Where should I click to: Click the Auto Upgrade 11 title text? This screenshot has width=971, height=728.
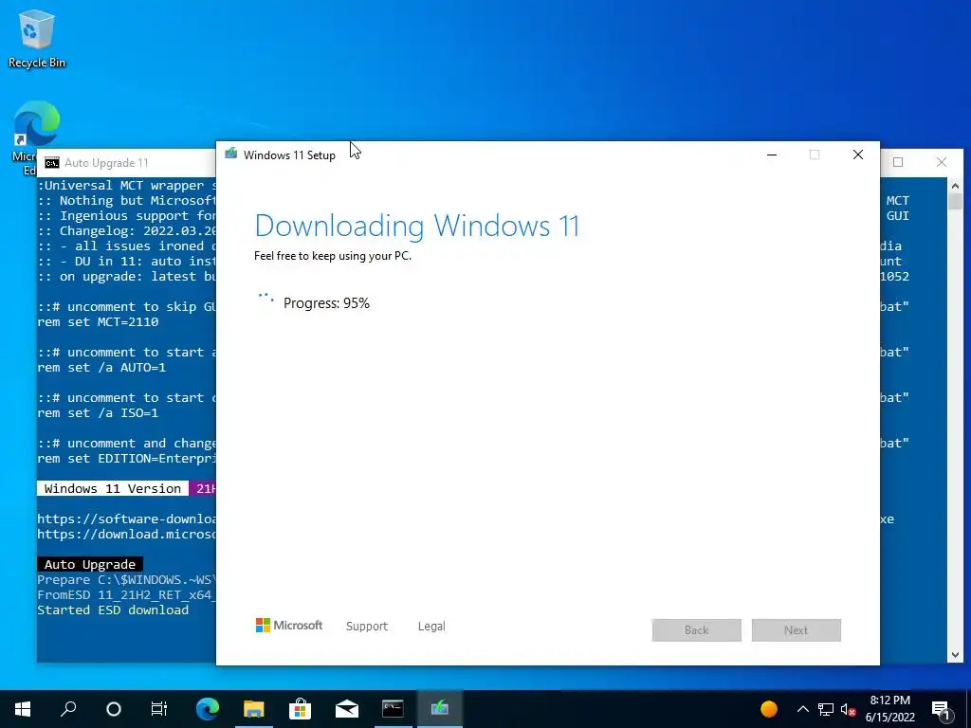106,163
